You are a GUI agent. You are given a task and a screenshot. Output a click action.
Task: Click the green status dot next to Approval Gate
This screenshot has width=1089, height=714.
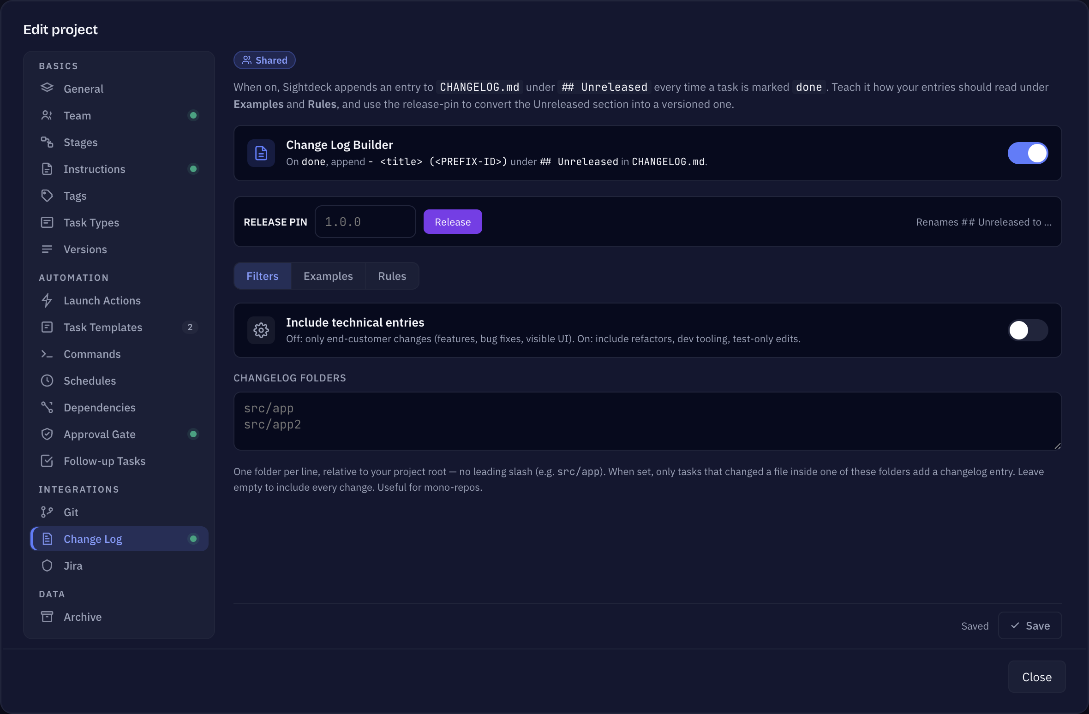coord(193,434)
